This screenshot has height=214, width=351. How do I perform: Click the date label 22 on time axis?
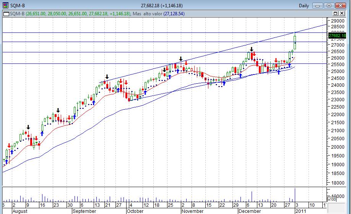(x=222, y=205)
